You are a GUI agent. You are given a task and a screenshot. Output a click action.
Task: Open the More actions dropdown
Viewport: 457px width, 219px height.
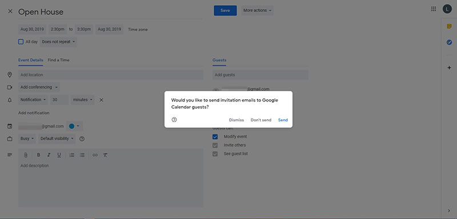[257, 10]
